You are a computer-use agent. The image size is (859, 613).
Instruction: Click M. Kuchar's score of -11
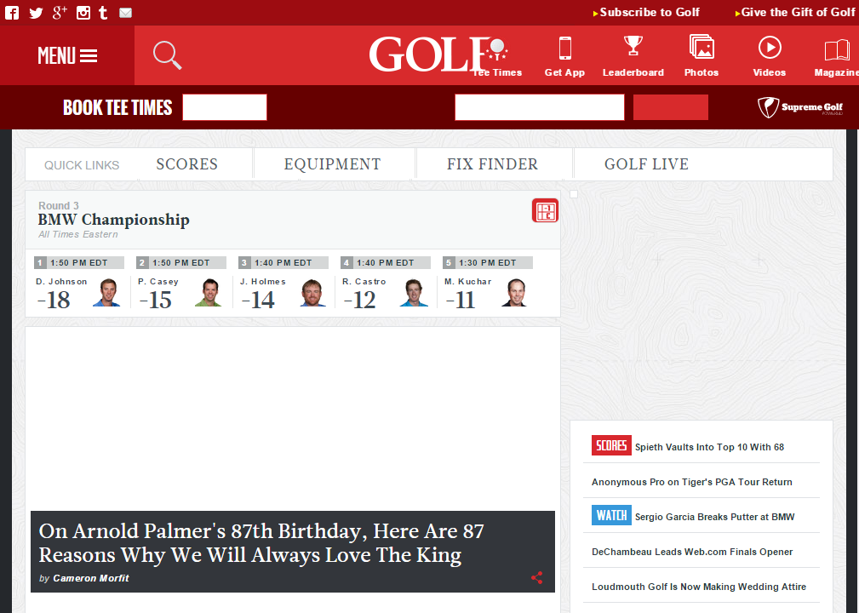coord(461,301)
